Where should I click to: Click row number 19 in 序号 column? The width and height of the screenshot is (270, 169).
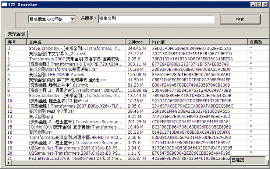point(10,148)
